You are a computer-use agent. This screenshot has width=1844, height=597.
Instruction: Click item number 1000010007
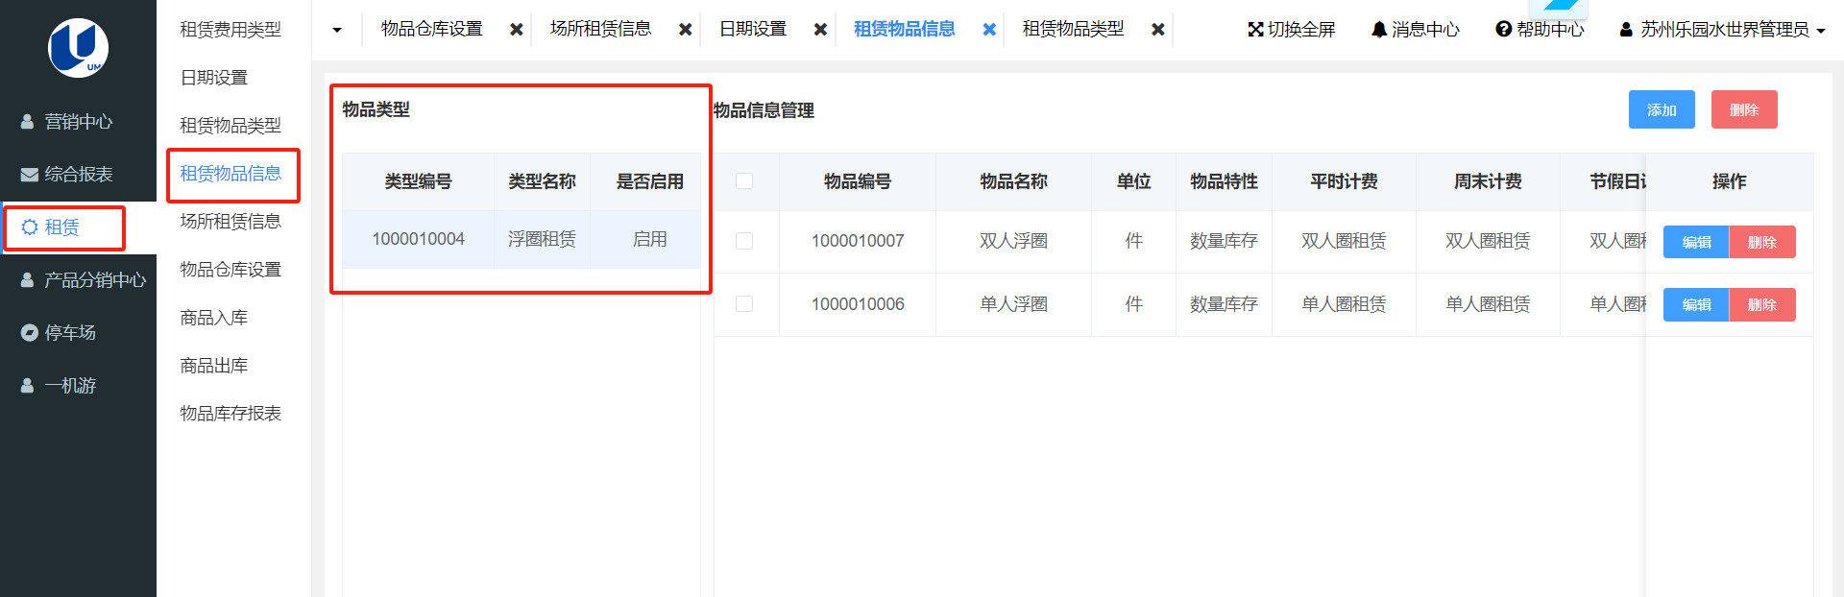tap(858, 241)
